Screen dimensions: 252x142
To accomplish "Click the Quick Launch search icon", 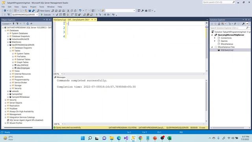I will (233, 2).
